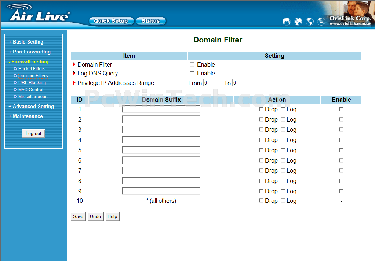
Task: Open the Miscellaneous page
Action: [x=33, y=96]
